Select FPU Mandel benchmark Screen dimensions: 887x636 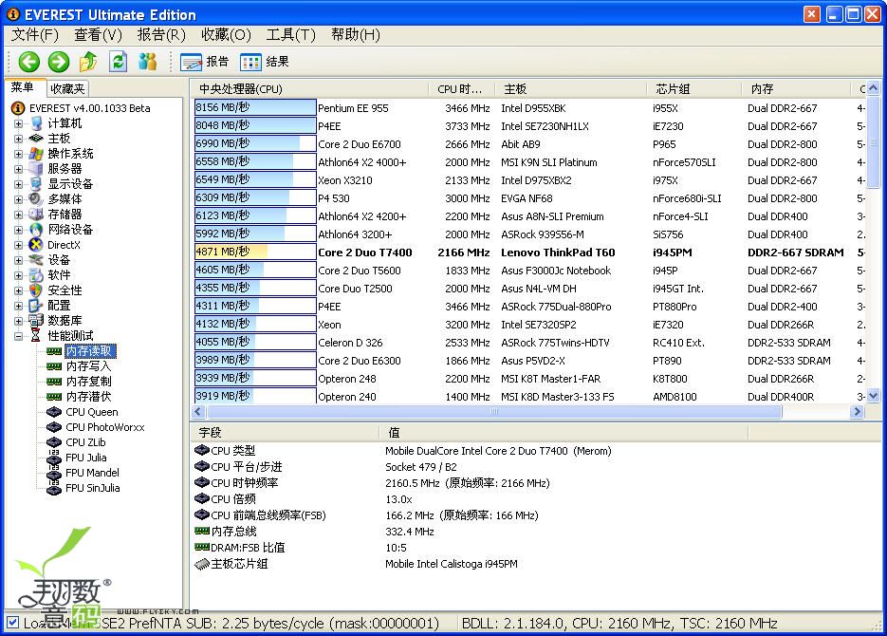(92, 473)
